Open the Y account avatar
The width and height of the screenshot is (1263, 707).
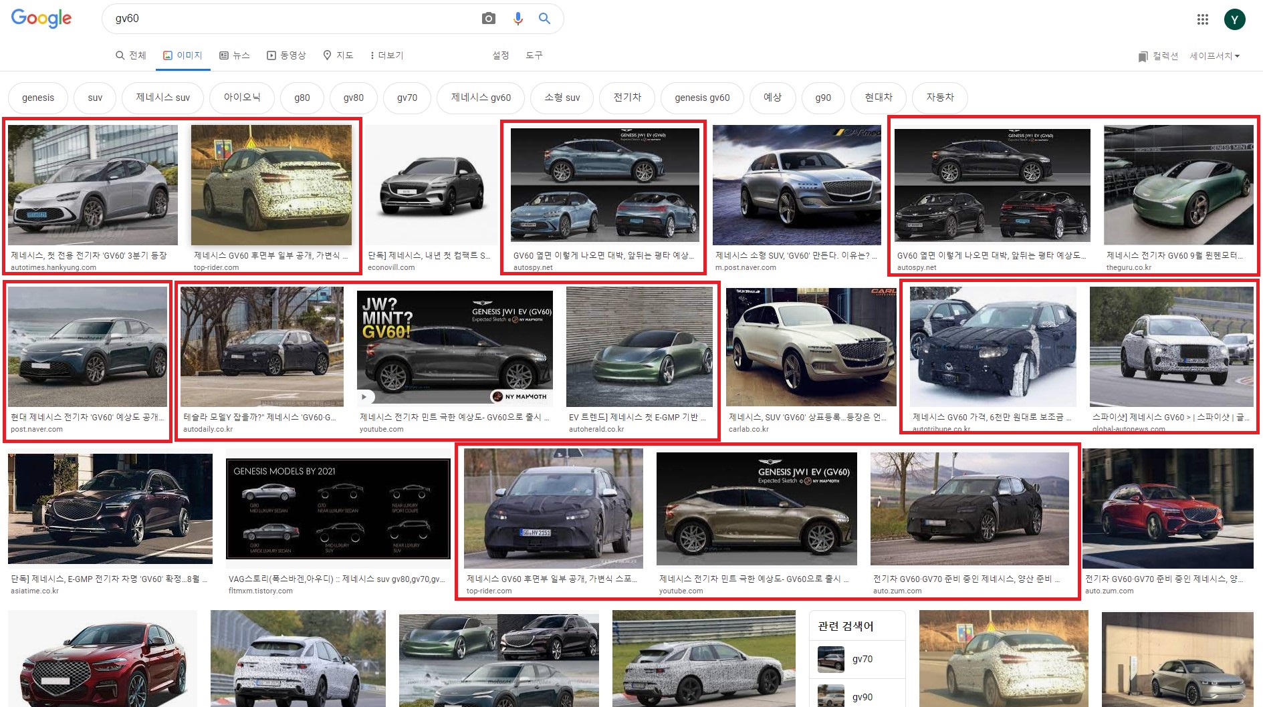[x=1234, y=19]
